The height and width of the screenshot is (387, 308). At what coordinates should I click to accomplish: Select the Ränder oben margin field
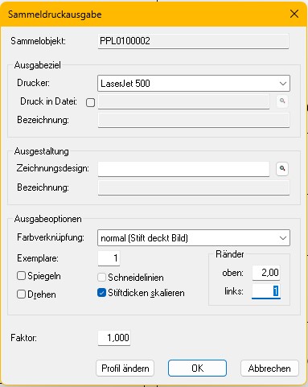(x=266, y=273)
